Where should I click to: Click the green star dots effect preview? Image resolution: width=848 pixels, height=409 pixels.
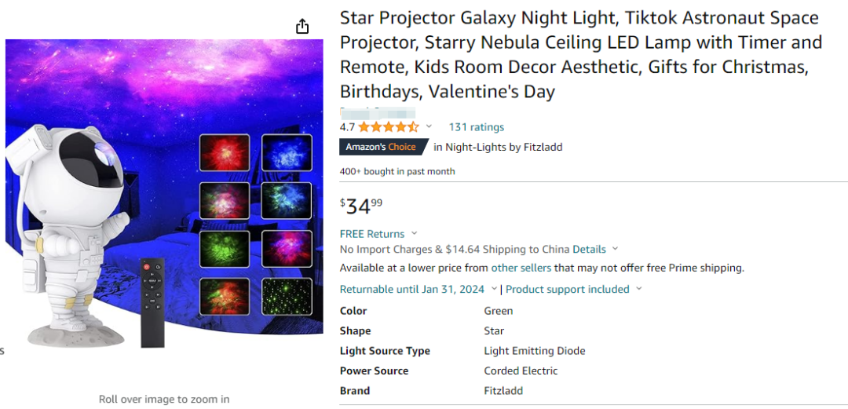coord(287,297)
